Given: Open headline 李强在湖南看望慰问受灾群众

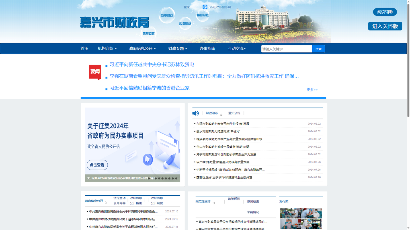Looking at the screenshot, I should pyautogui.click(x=204, y=76).
